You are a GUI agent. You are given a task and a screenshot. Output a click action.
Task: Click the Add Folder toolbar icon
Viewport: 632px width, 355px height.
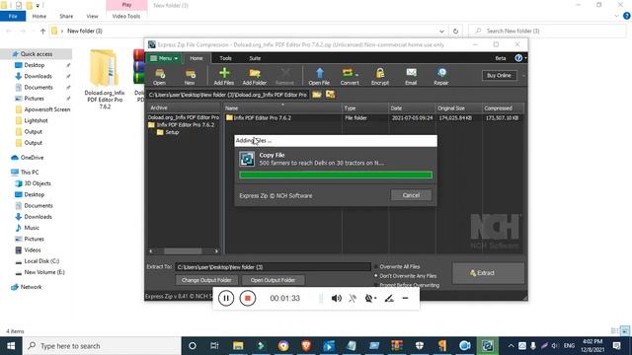255,76
